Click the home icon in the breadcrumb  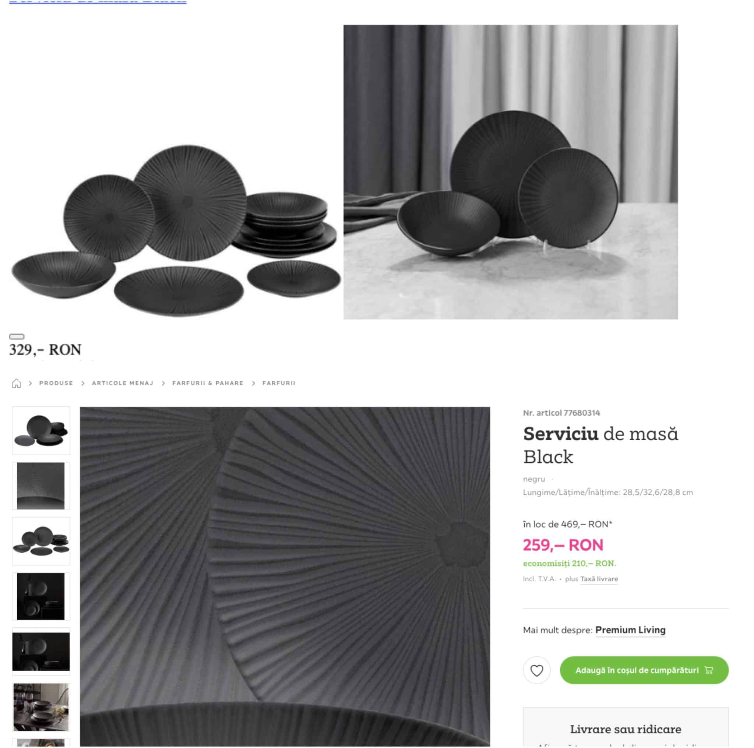17,383
